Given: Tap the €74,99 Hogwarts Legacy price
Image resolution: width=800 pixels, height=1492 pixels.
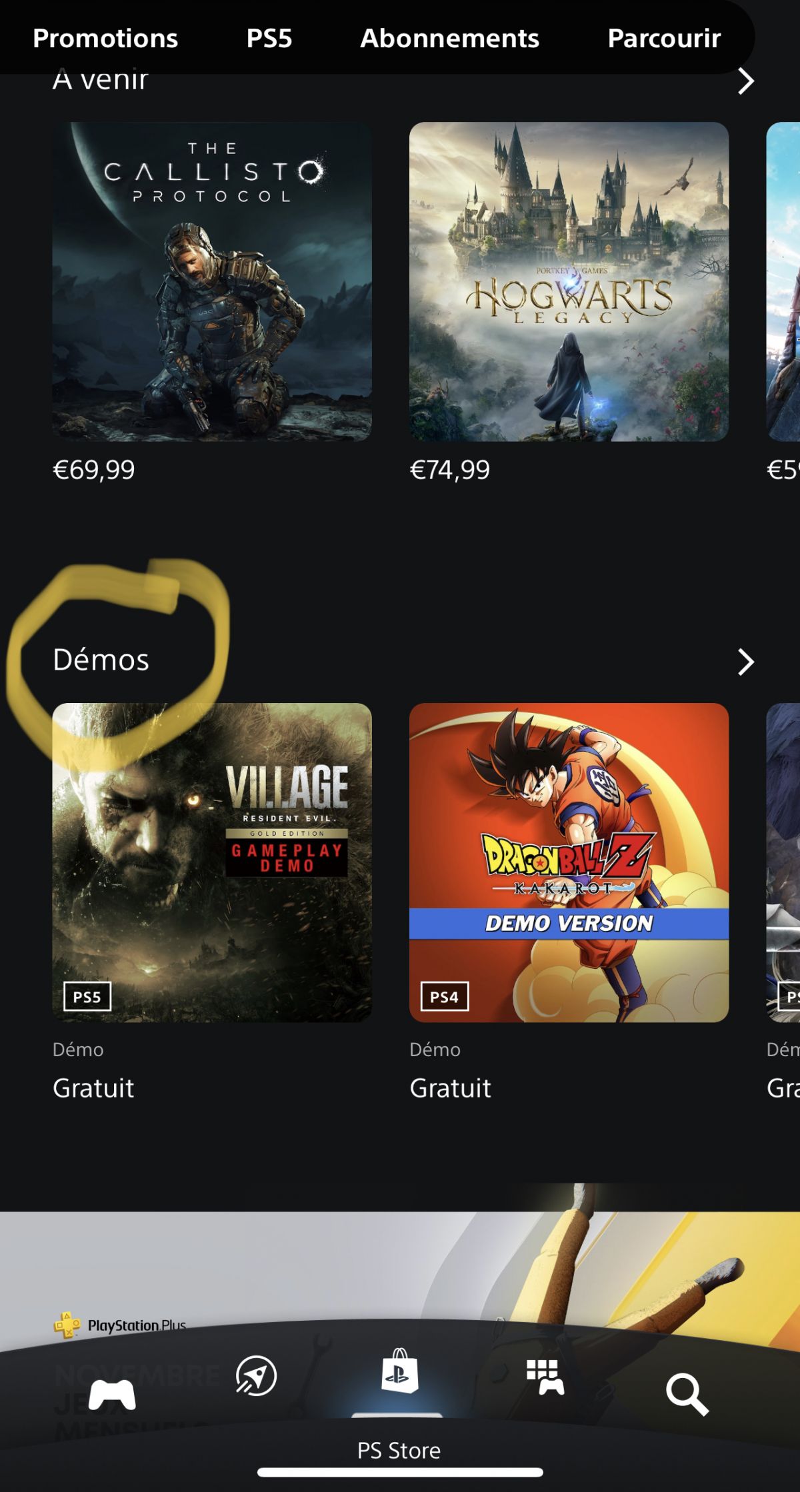Looking at the screenshot, I should click(x=449, y=470).
